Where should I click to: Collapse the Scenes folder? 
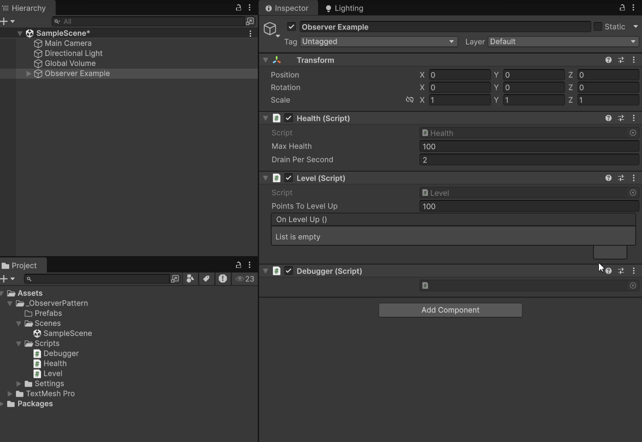coord(19,324)
